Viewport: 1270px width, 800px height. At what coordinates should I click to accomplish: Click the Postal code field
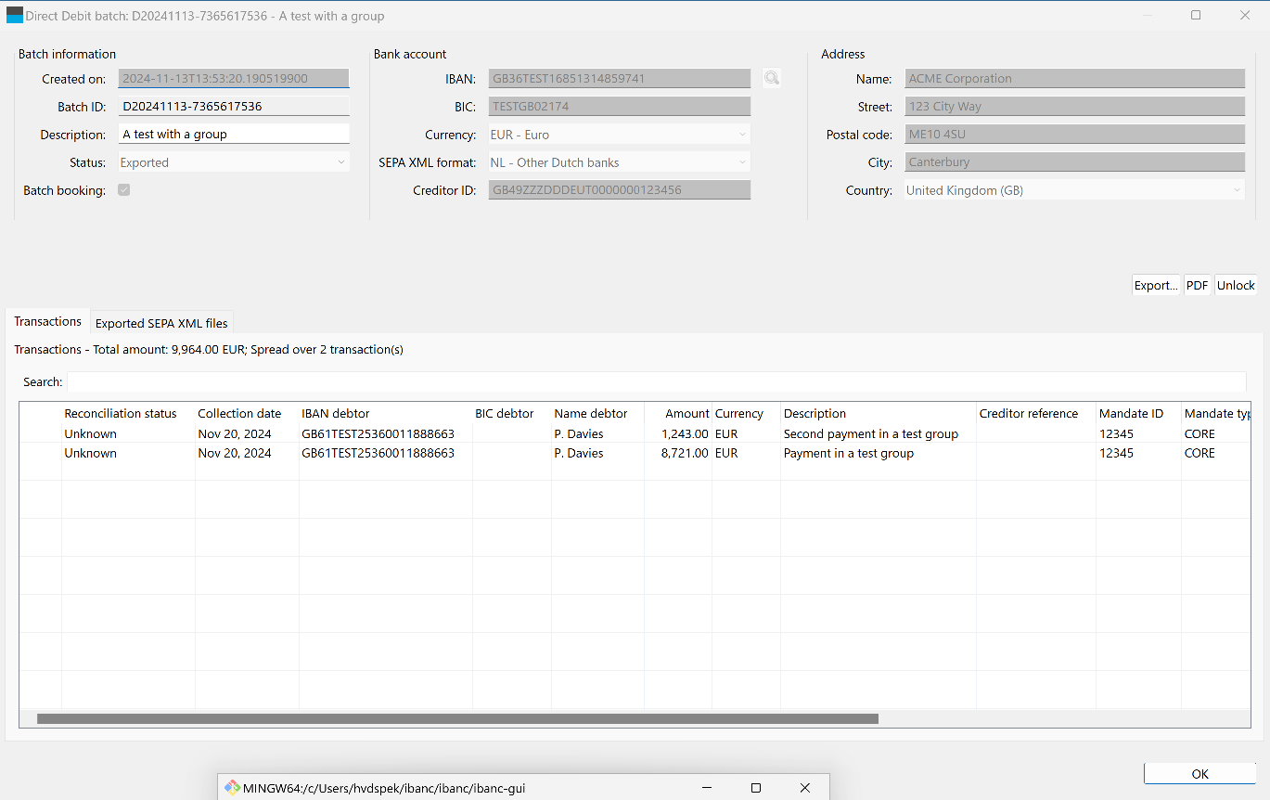pyautogui.click(x=1074, y=135)
